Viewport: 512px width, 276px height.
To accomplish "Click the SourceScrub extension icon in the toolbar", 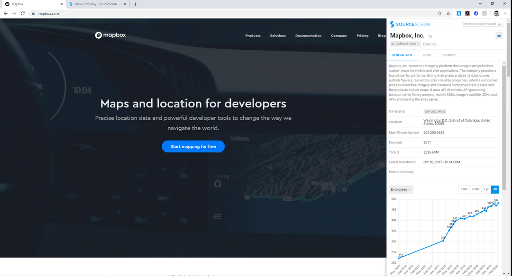I will click(x=459, y=13).
